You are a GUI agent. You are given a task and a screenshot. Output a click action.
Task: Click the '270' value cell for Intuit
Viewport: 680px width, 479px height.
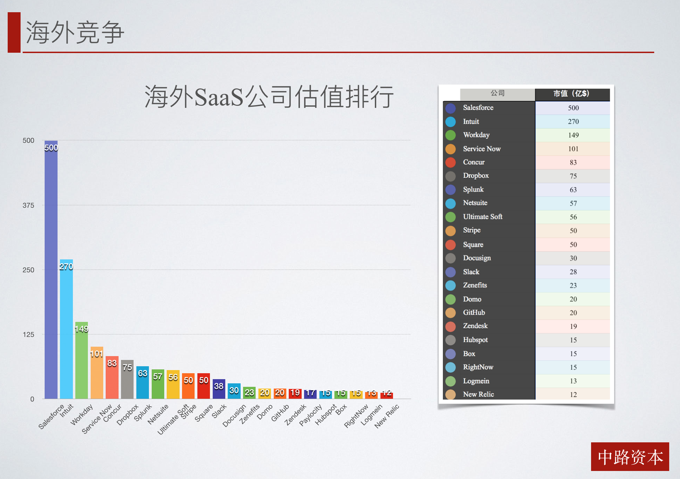pyautogui.click(x=573, y=122)
